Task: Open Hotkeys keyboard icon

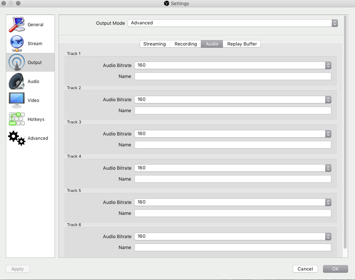Action: (x=17, y=119)
